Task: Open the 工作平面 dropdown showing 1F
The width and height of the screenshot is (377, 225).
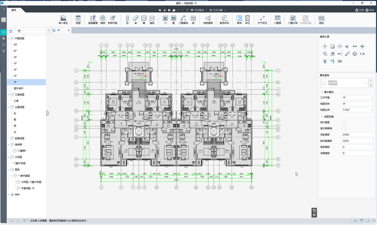Action: (x=358, y=98)
